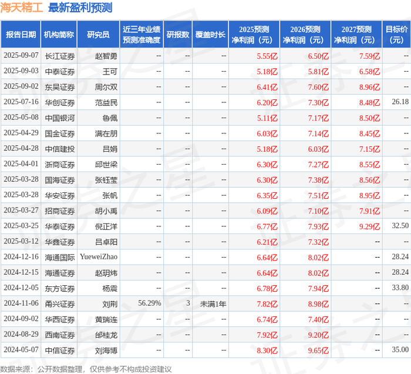Click analyst name 邱世梁
The width and height of the screenshot is (411, 374).
[x=106, y=164]
